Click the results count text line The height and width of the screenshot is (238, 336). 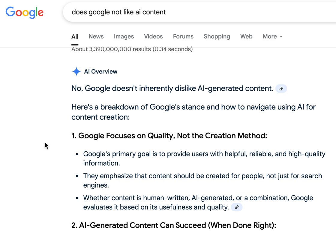point(132,49)
